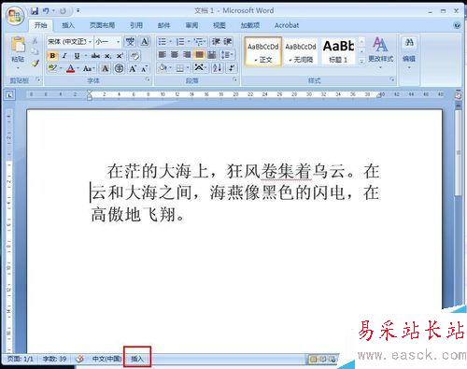Align paragraph text to the right
The width and height of the screenshot is (467, 369).
187,55
